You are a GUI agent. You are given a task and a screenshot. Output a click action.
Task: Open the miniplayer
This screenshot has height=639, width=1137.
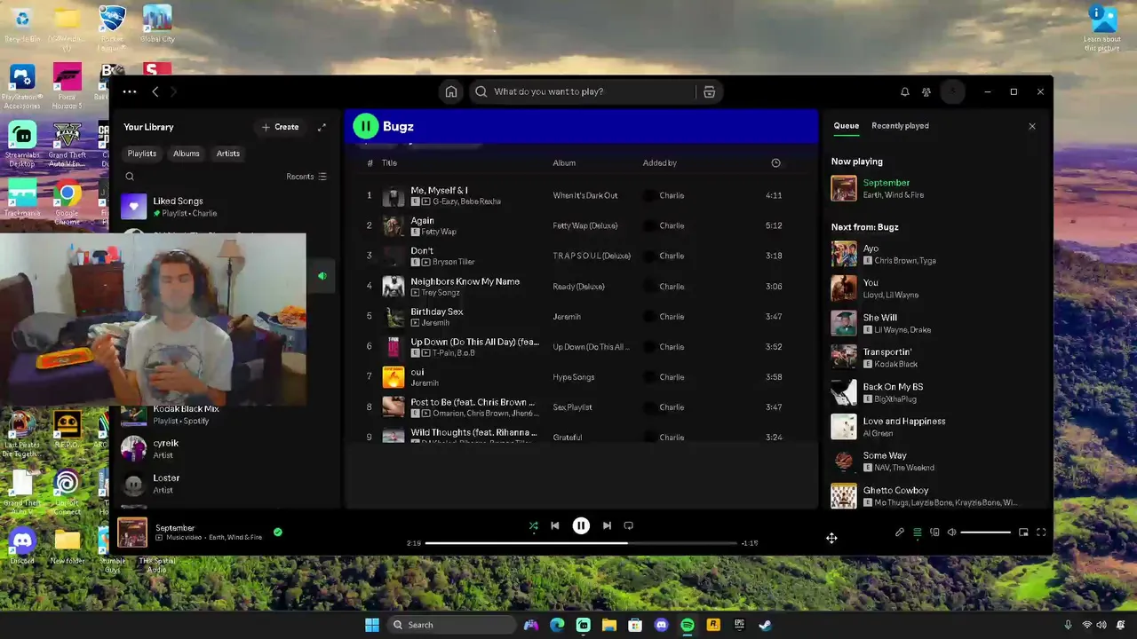pos(1023,532)
